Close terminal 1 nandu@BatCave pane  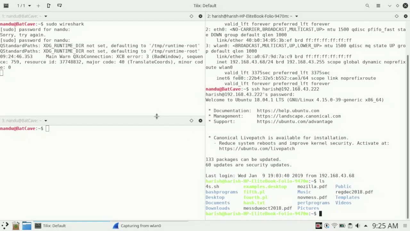coord(201,16)
